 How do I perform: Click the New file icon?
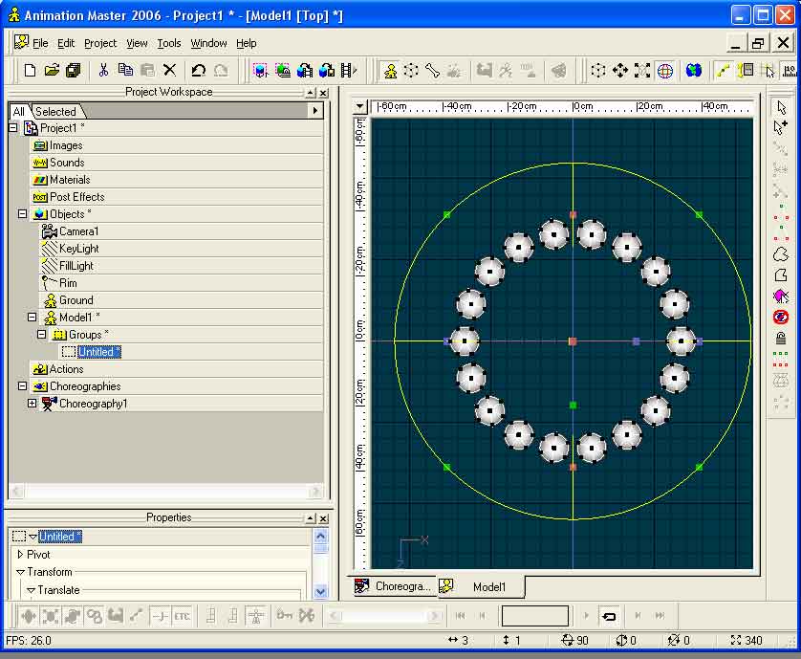click(30, 70)
